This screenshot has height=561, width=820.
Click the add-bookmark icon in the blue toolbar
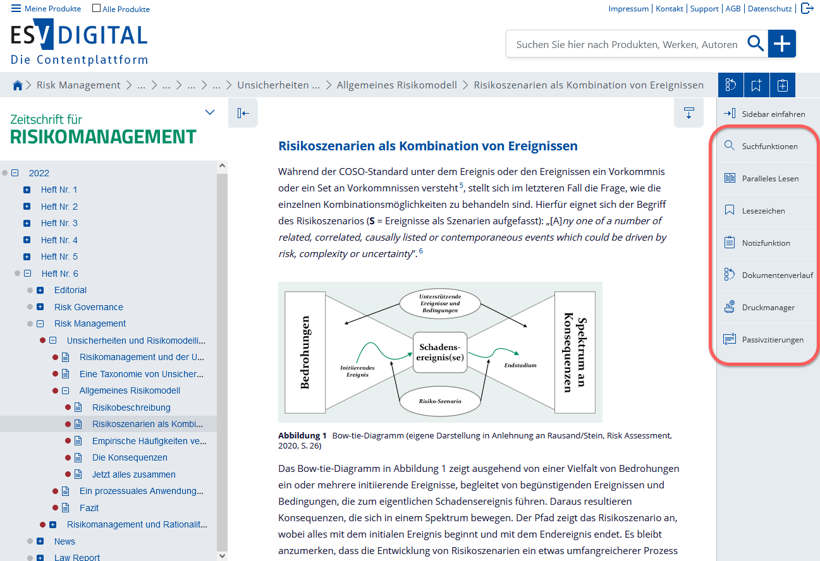pos(757,85)
